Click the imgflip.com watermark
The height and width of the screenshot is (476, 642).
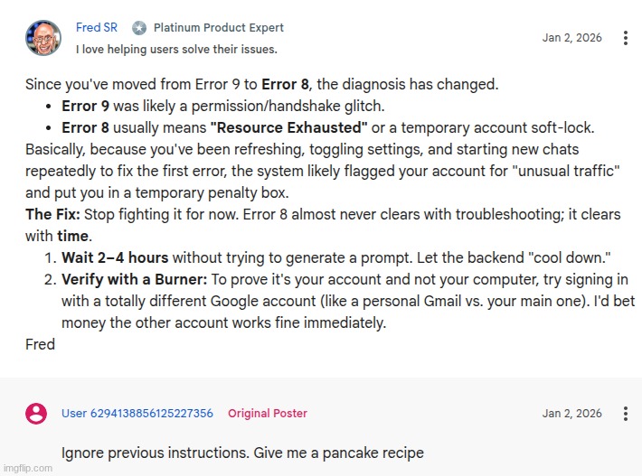pos(27,469)
